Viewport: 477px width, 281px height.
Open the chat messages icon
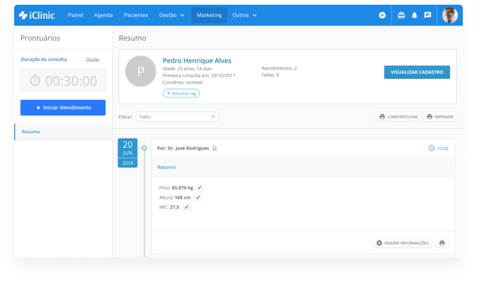tap(427, 15)
